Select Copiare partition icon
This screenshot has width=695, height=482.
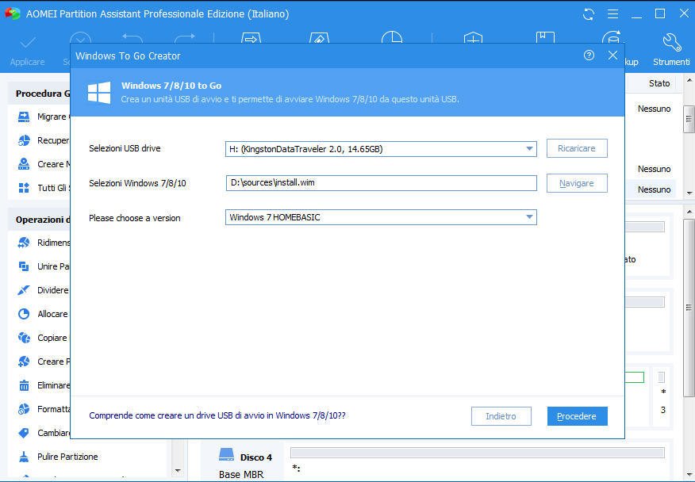coord(24,338)
